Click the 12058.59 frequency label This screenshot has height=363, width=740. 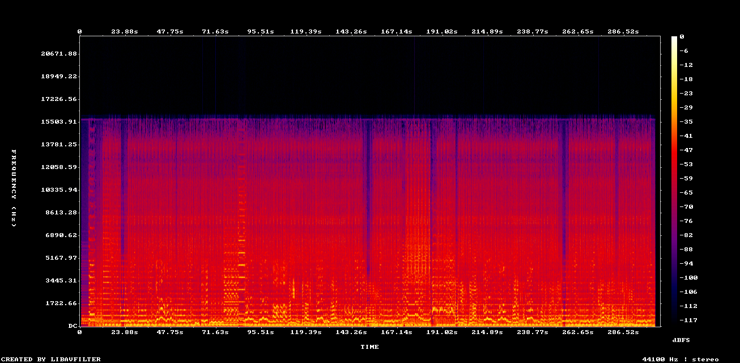pyautogui.click(x=58, y=167)
